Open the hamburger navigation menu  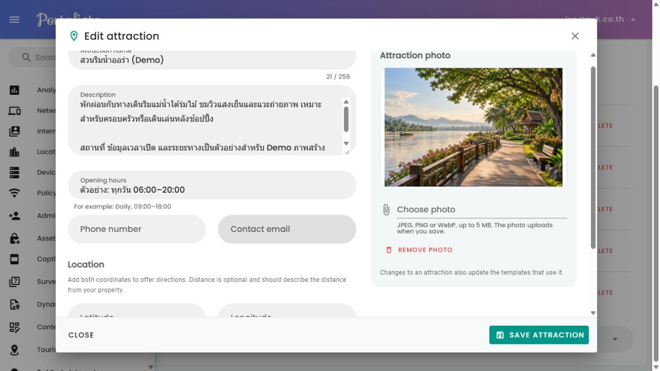coord(15,20)
